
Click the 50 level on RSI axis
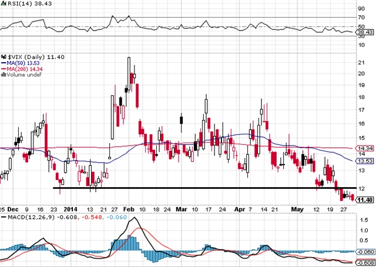pyautogui.click(x=361, y=27)
